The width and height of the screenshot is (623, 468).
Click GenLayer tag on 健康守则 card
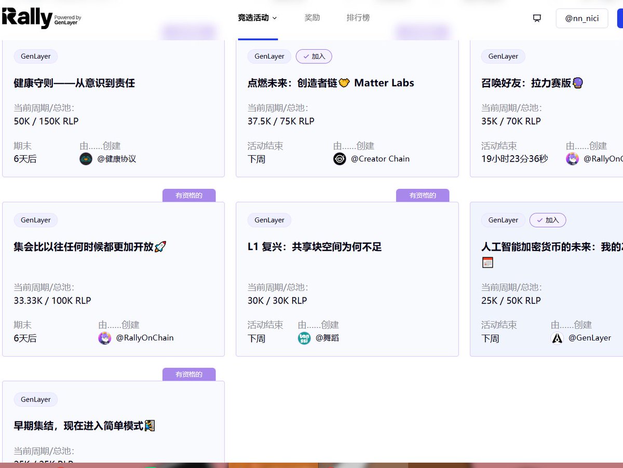(36, 57)
